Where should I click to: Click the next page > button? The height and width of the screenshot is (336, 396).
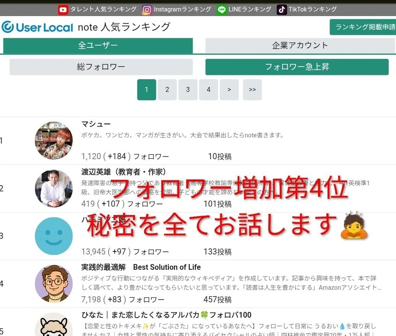point(229,90)
